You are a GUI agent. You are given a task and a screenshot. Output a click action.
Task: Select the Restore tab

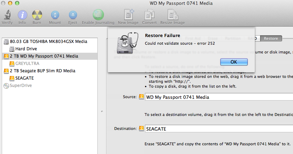271,38
